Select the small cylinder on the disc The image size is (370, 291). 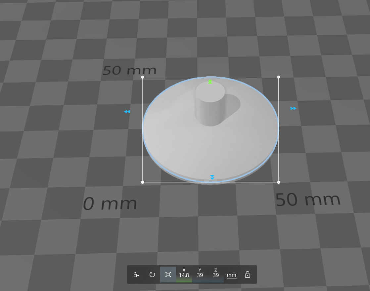tap(210, 104)
